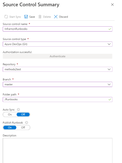Click the Discard X icon

56,17
